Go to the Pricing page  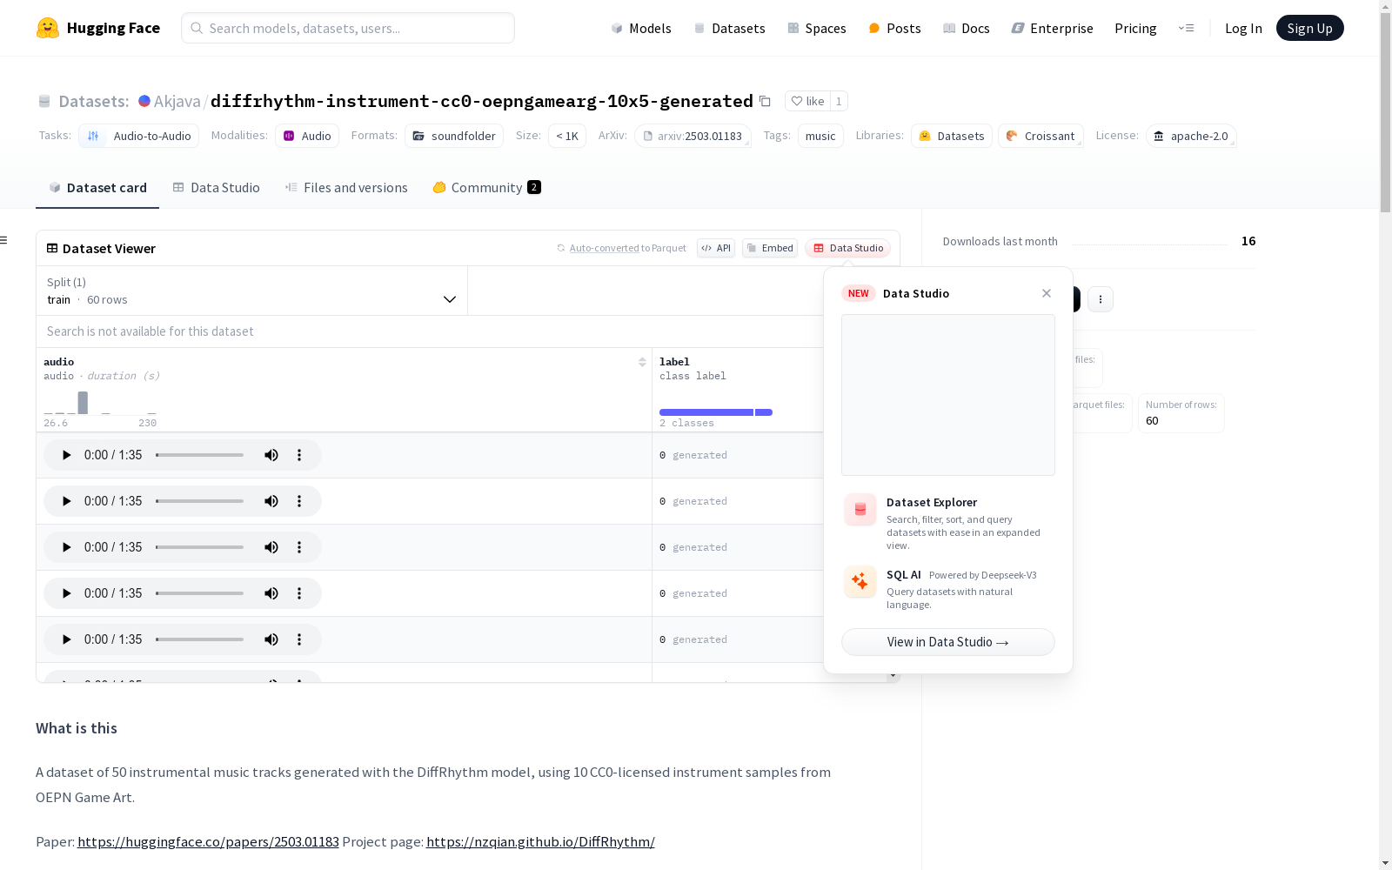point(1135,28)
